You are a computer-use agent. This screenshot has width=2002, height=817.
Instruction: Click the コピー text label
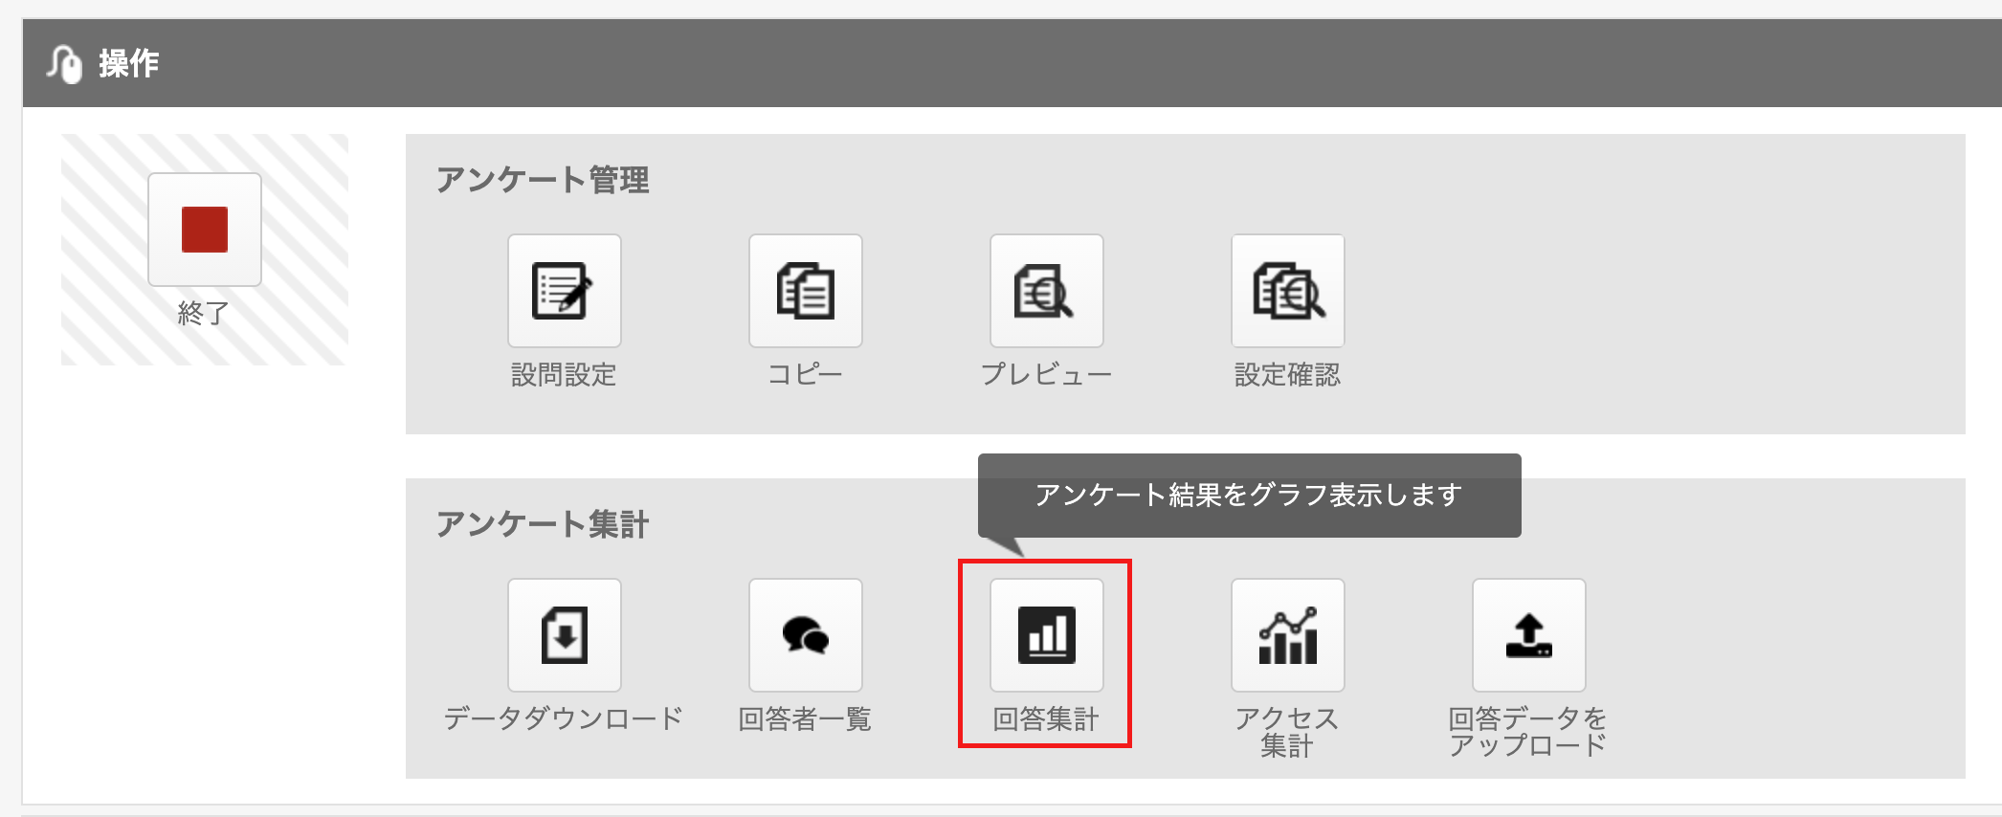tap(805, 374)
